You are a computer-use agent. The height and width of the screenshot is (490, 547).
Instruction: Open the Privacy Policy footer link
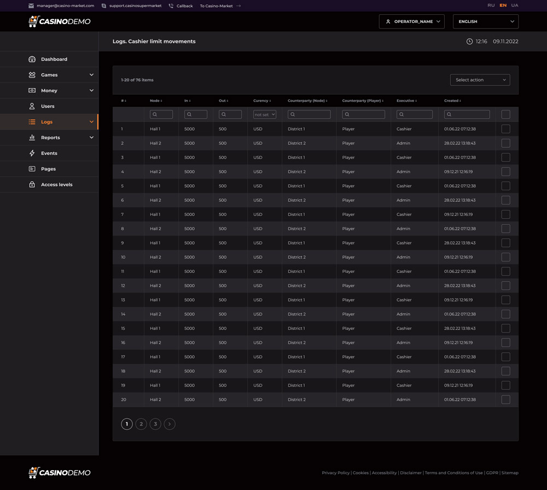[x=335, y=472]
